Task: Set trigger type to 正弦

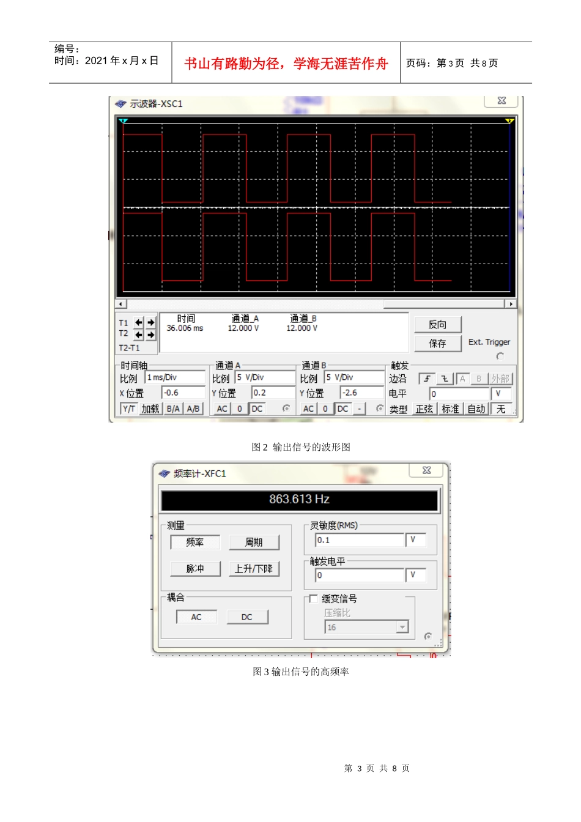Action: click(424, 409)
